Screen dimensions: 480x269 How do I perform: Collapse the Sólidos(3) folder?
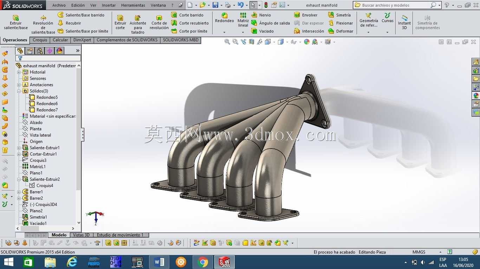[19, 91]
